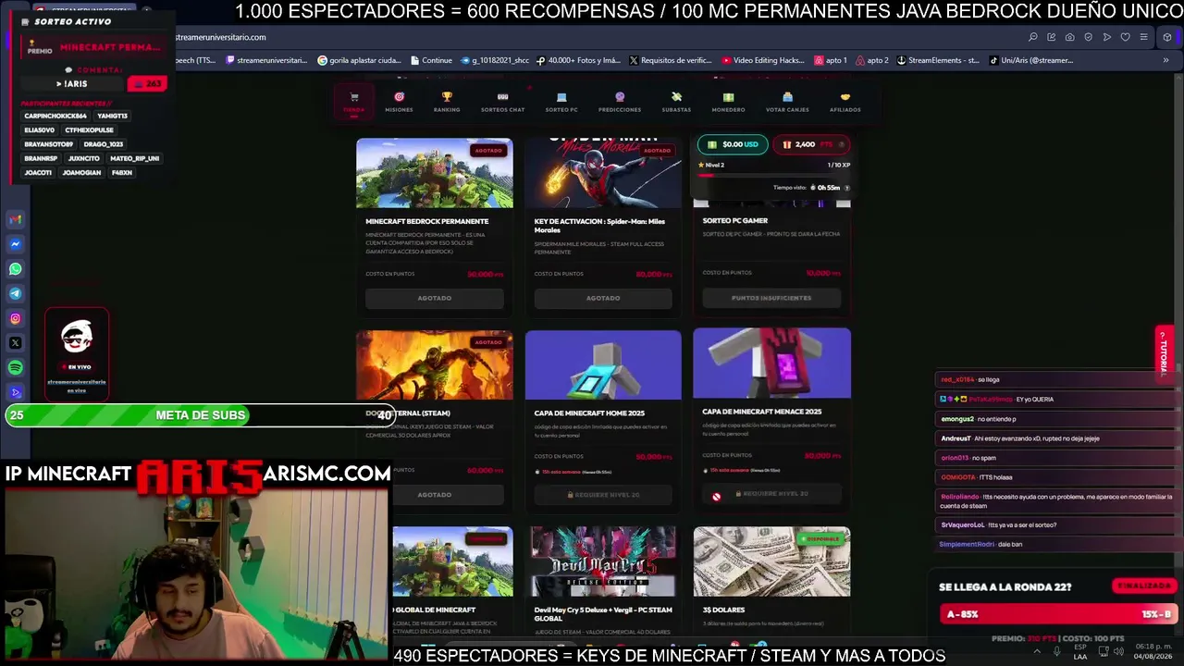Open Messenger in the browser sidebar
This screenshot has height=666, width=1184.
click(x=16, y=244)
